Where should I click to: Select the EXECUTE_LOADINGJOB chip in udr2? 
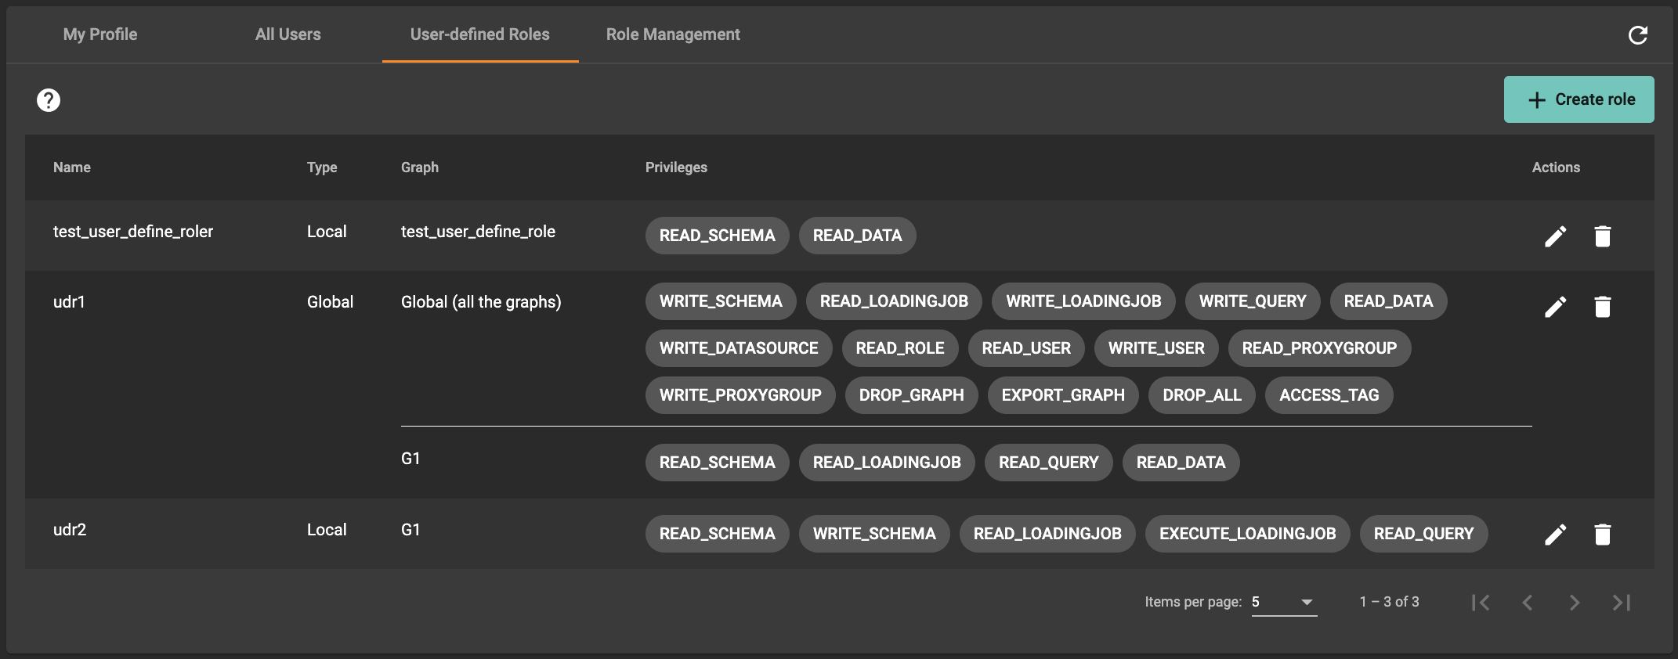point(1247,534)
